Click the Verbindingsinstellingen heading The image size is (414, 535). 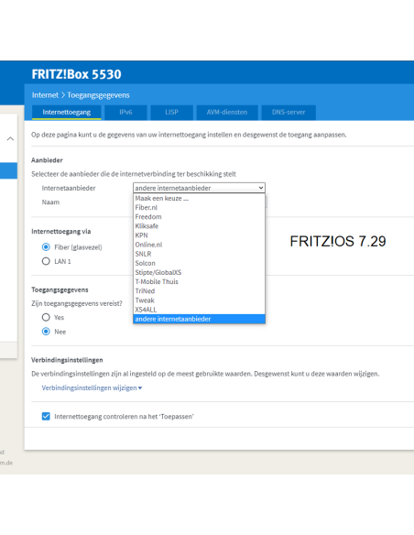pos(67,360)
